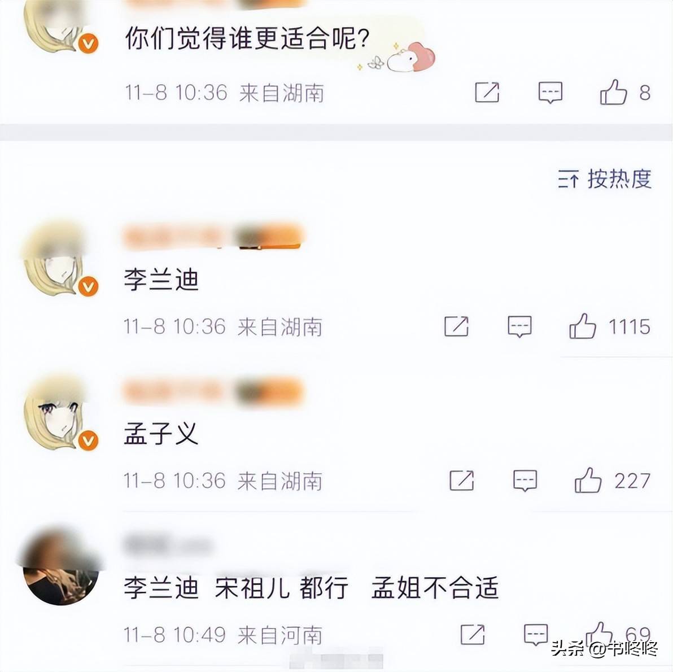Open the sort arrow icon beside 按热度
Image resolution: width=673 pixels, height=672 pixels.
point(569,179)
